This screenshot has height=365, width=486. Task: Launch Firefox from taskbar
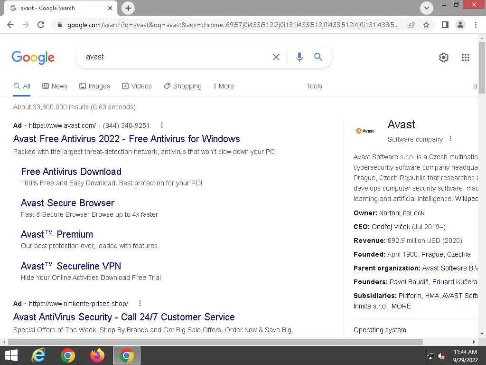point(97,355)
